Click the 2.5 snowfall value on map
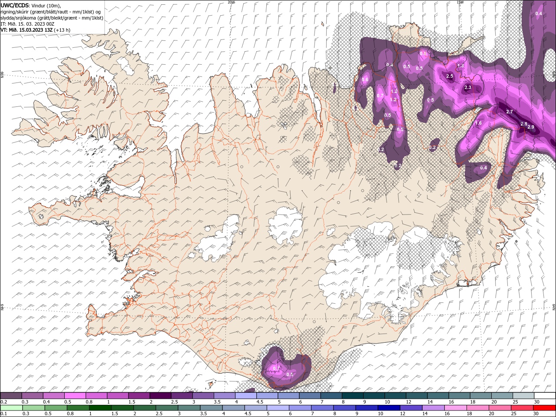The image size is (556, 417). [x=450, y=76]
